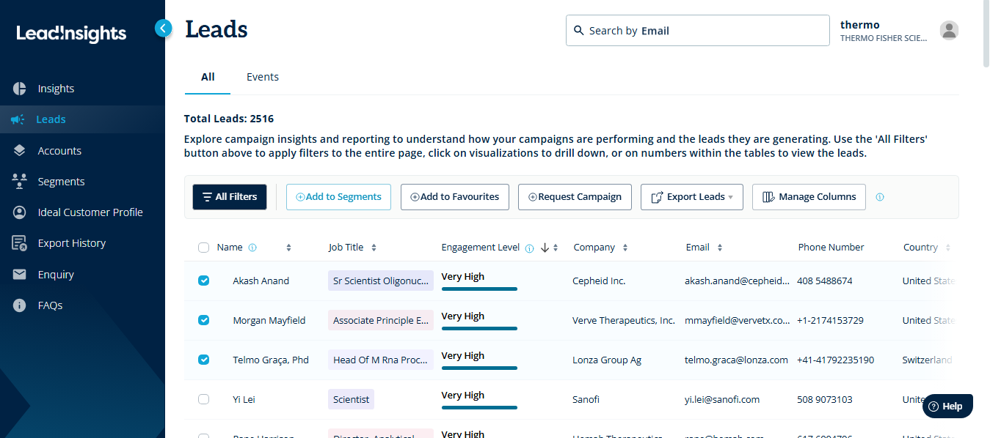Sort by Engagement Level column arrows
Image resolution: width=990 pixels, height=438 pixels.
(x=556, y=248)
